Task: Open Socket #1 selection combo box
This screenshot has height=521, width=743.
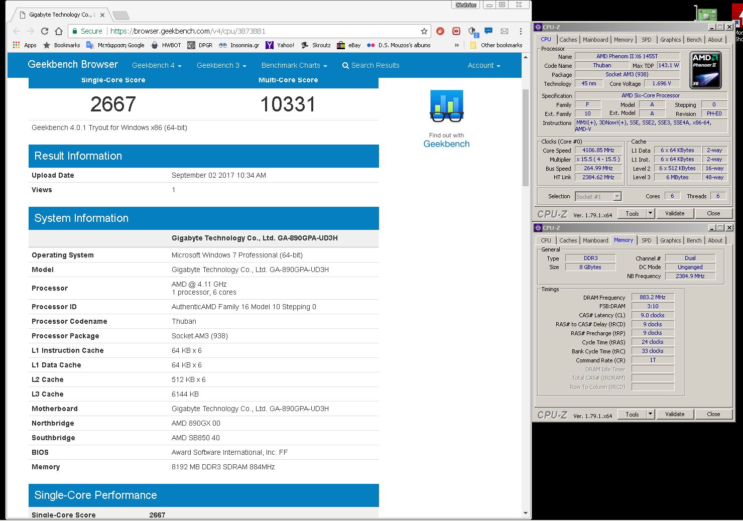Action: point(598,196)
